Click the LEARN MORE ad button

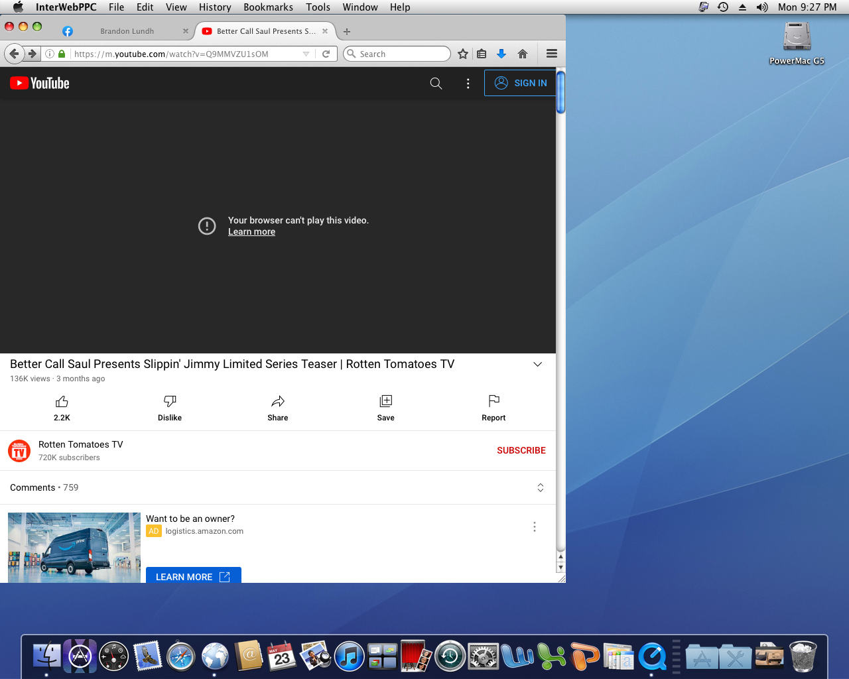pyautogui.click(x=193, y=576)
